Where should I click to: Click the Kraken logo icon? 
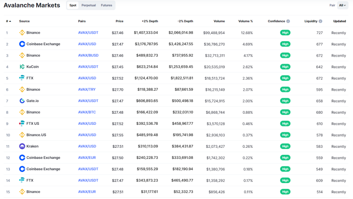pyautogui.click(x=22, y=146)
